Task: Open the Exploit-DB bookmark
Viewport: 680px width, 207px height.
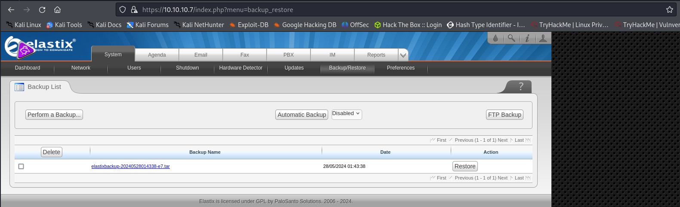Action: tap(249, 25)
